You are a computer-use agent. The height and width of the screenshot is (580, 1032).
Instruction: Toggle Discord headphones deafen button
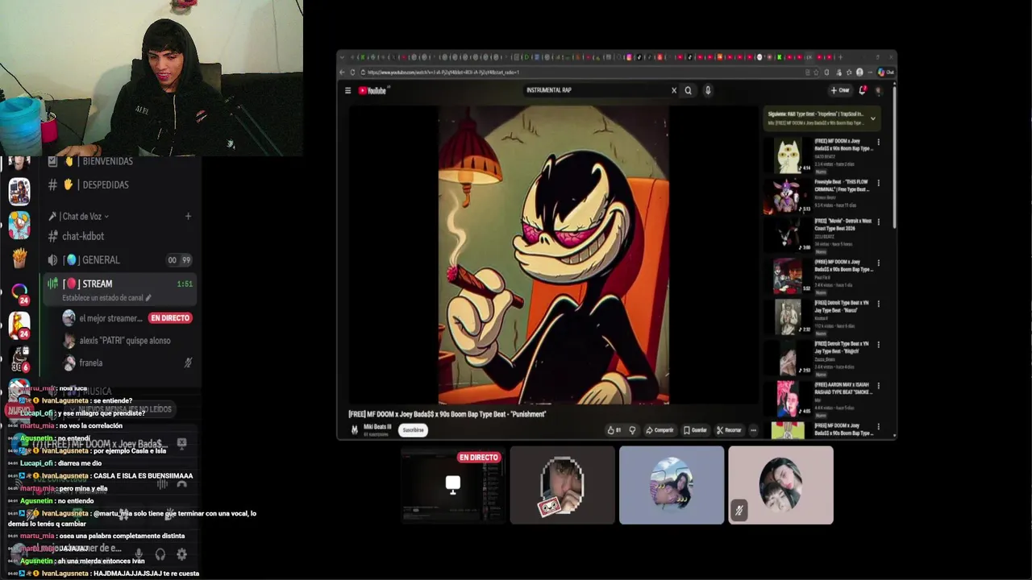click(x=160, y=554)
